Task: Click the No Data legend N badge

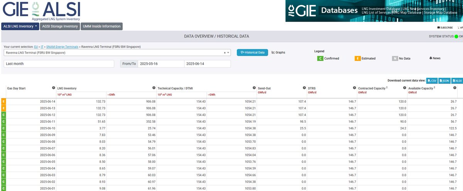Action: 395,59
